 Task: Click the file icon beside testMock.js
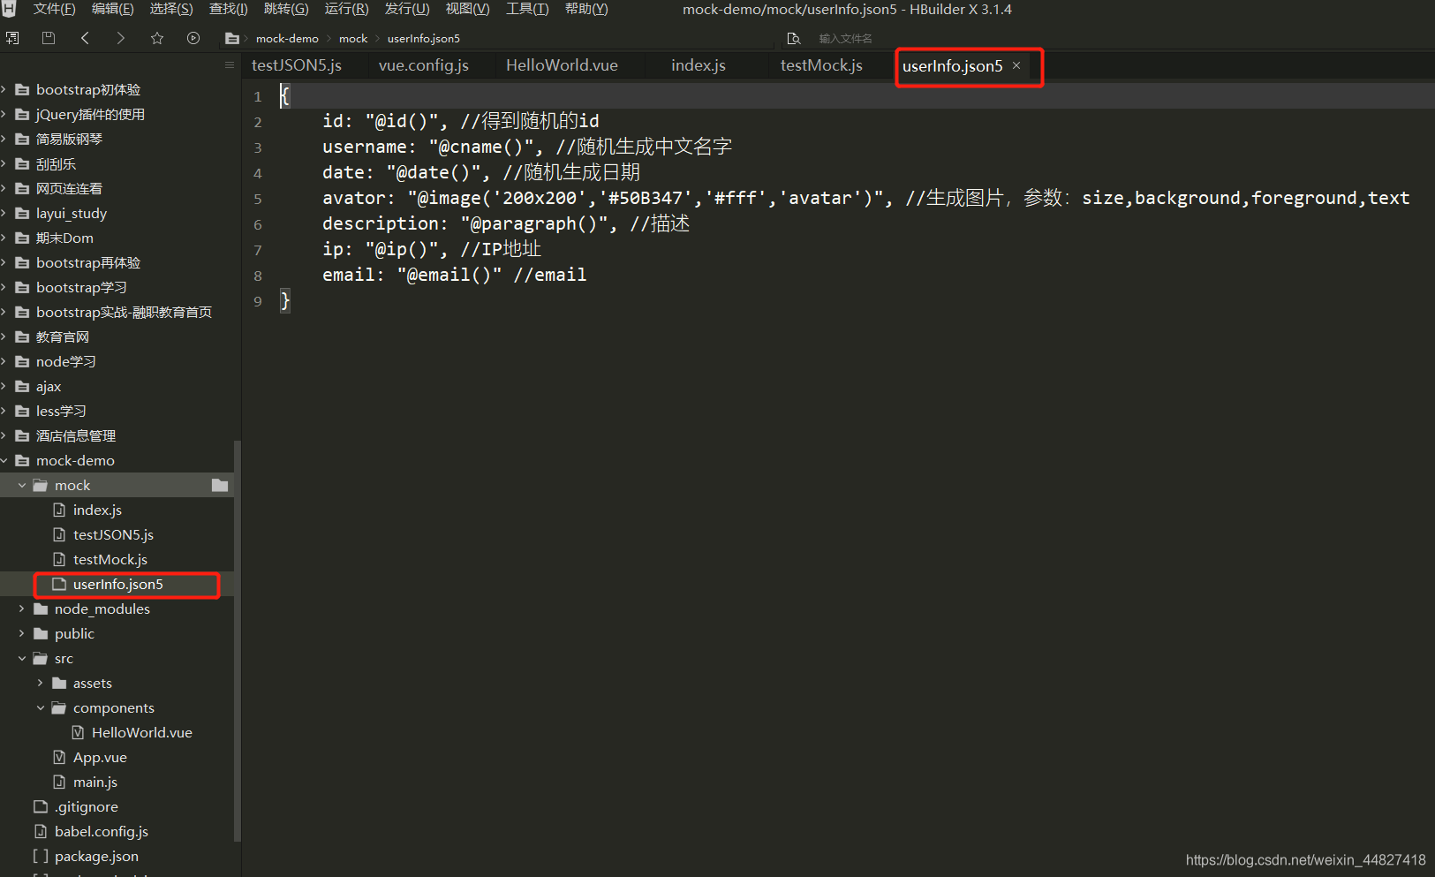pos(59,559)
